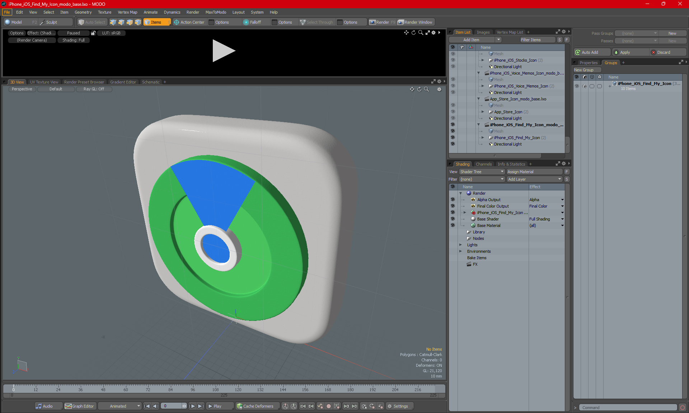689x413 pixels.
Task: Switch to Channels tab
Action: click(484, 164)
